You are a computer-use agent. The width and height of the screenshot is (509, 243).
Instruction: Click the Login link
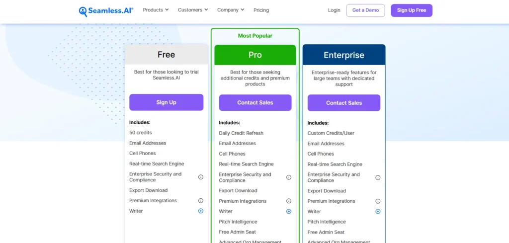(334, 10)
